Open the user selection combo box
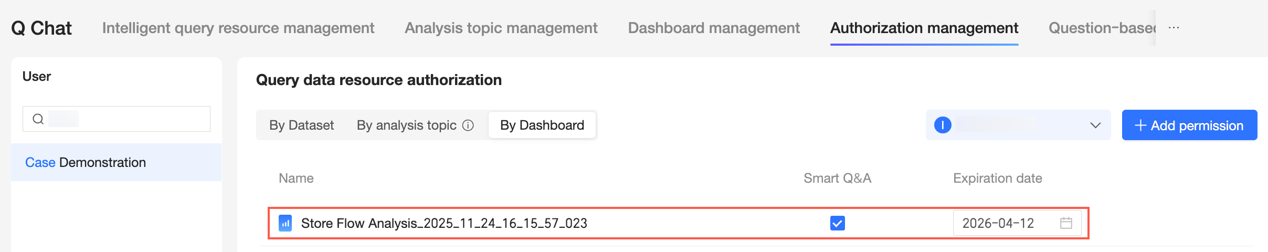 1017,125
